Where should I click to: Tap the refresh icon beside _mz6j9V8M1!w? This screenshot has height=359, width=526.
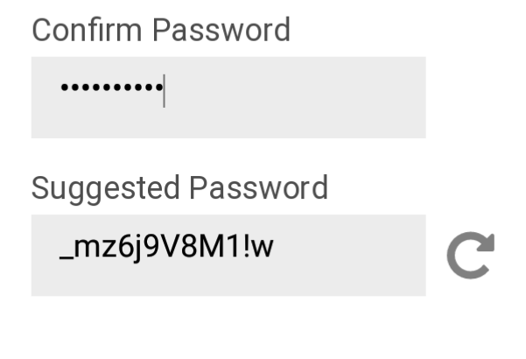click(x=470, y=256)
